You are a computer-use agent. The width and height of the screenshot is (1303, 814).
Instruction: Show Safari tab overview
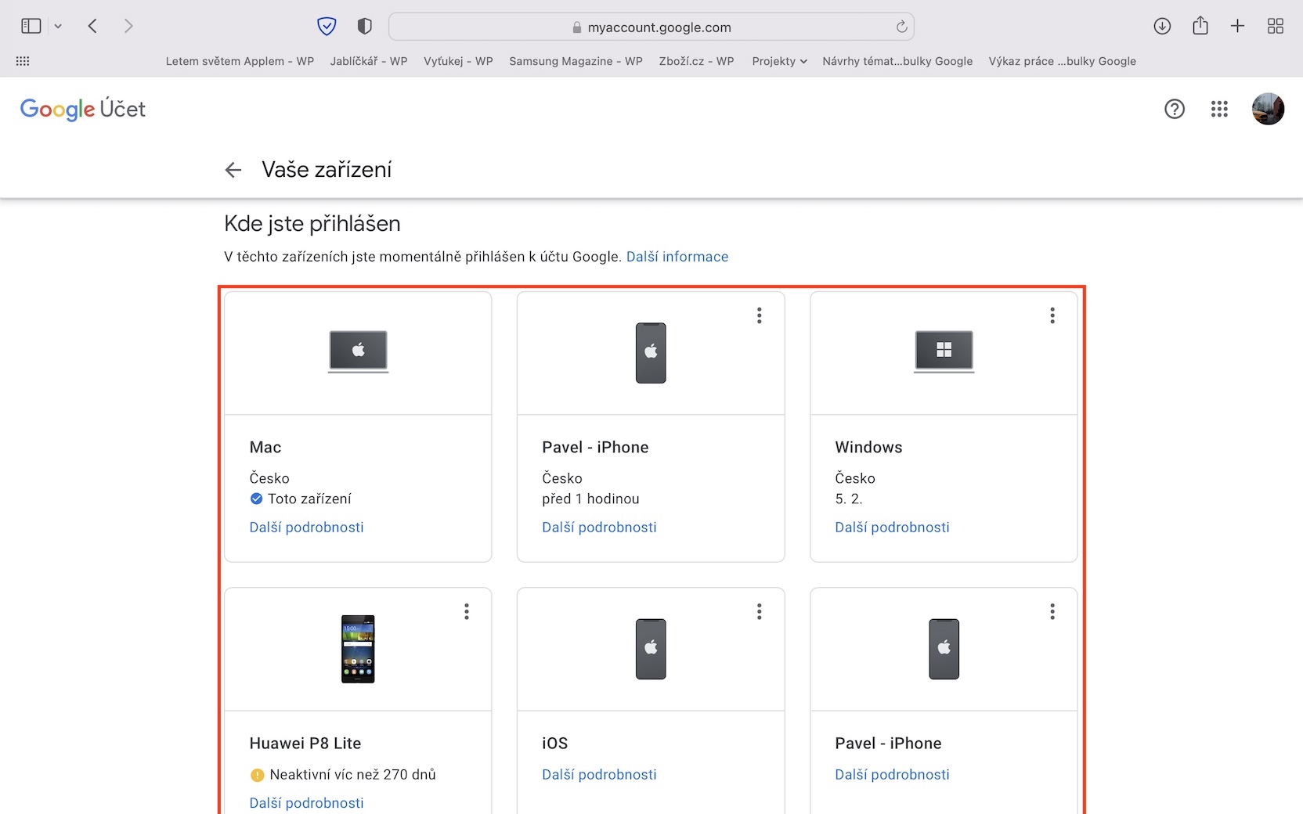pyautogui.click(x=1276, y=27)
